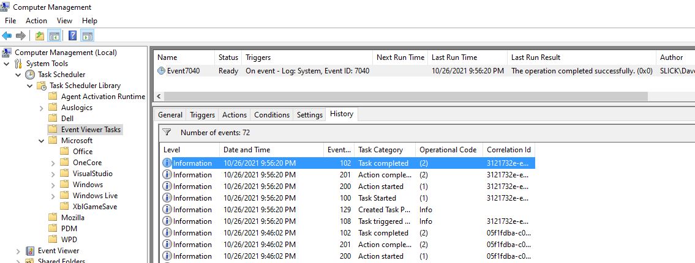Screen dimensions: 695x263
Task: Click the Mozilla folder icon
Action: [53, 217]
